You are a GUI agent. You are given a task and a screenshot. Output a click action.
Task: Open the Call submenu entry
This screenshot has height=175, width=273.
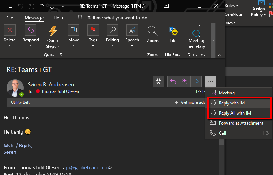pyautogui.click(x=238, y=133)
